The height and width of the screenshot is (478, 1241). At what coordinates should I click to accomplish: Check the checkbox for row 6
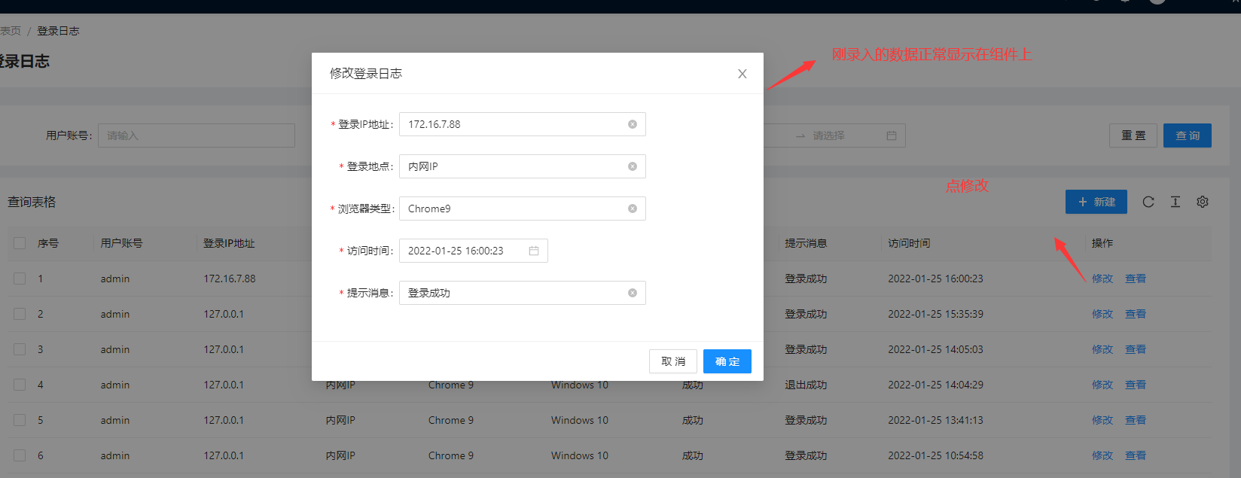coord(20,455)
